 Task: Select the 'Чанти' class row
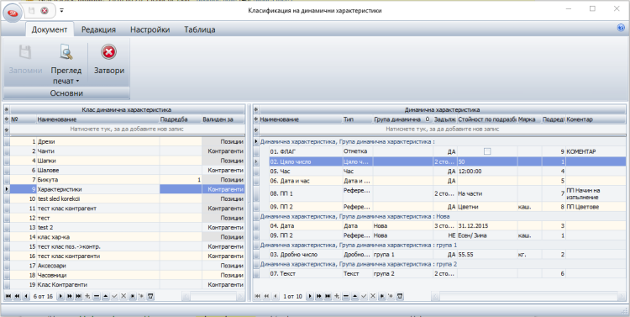click(x=127, y=151)
